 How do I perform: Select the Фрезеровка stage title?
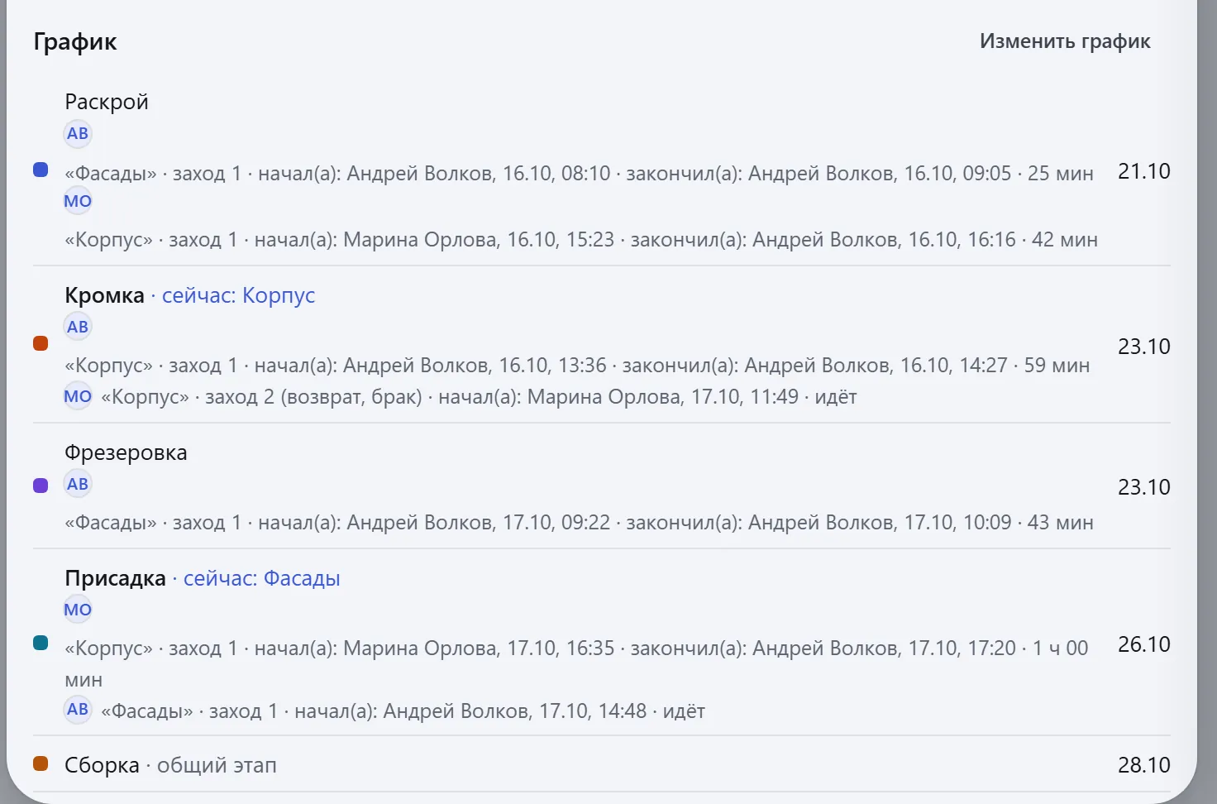(126, 452)
